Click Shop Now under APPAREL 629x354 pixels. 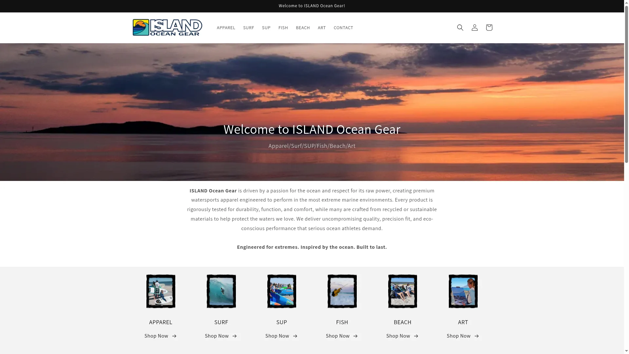161,336
